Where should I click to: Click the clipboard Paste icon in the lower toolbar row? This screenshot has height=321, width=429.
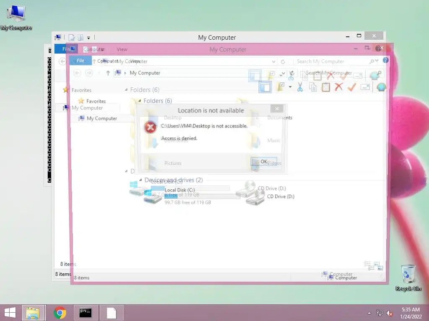pos(326,87)
